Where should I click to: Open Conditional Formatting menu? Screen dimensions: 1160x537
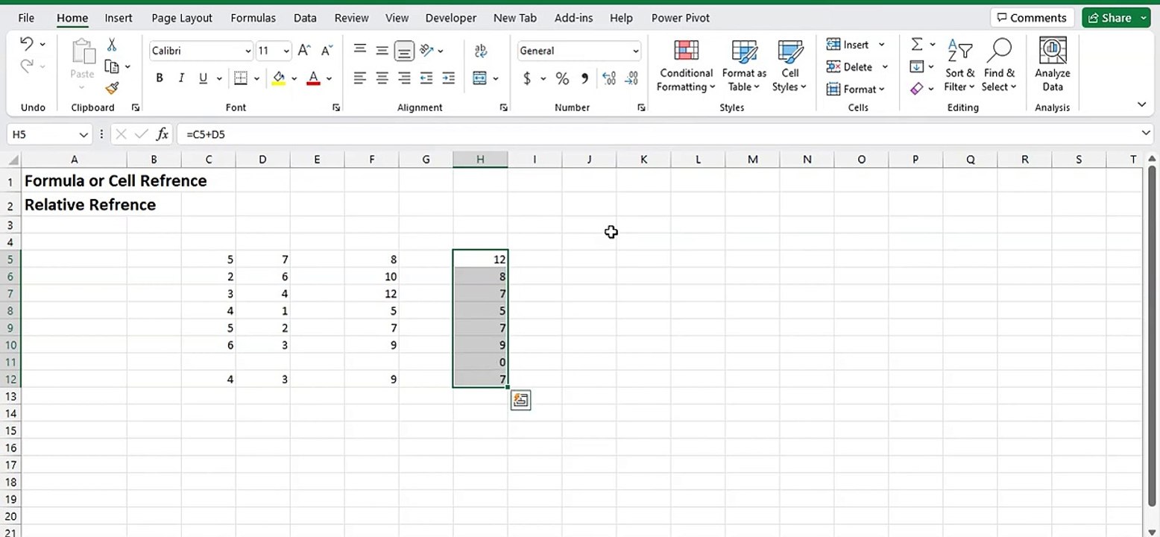[686, 66]
